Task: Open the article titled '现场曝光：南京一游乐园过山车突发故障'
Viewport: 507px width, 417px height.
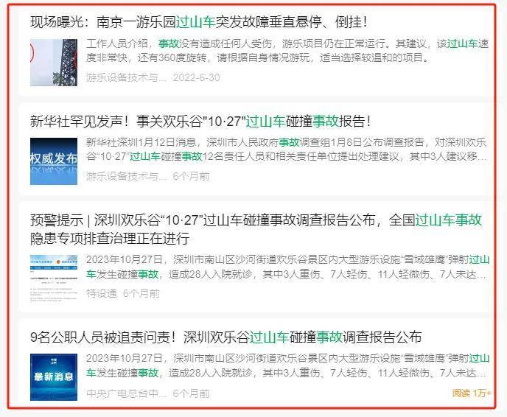Action: tap(198, 22)
